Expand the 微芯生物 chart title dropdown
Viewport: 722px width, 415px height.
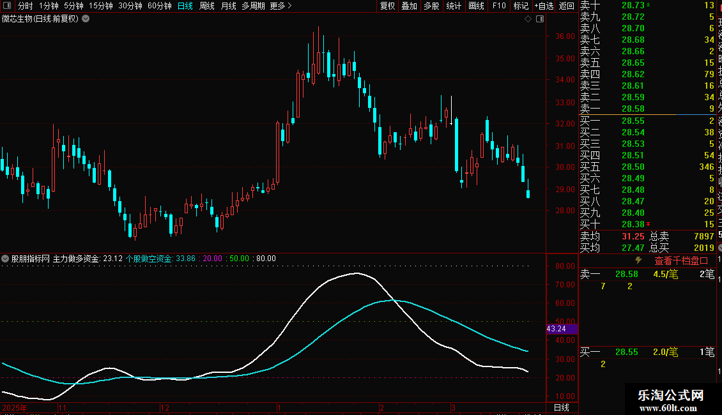pos(86,19)
